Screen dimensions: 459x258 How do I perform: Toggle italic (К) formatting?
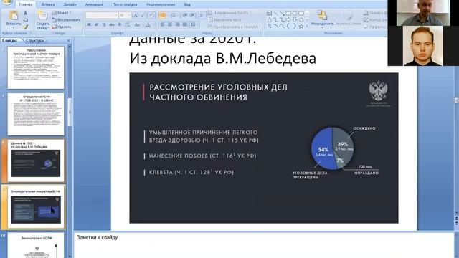click(97, 25)
